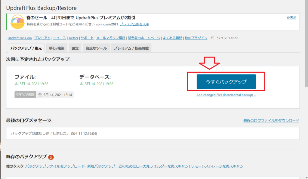Click the ニュース link
Viewport: 308px width, 179px height.
pos(59,38)
